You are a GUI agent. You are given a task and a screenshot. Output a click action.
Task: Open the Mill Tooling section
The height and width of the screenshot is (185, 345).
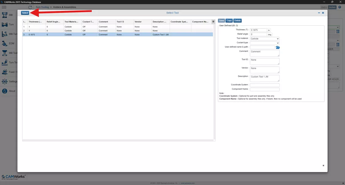(4, 53)
